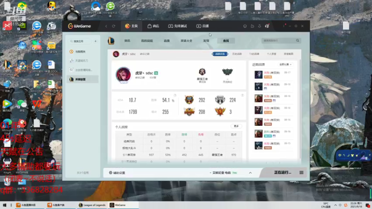
Task: Open 辅助设置 at the bottom bar
Action: pyautogui.click(x=117, y=173)
